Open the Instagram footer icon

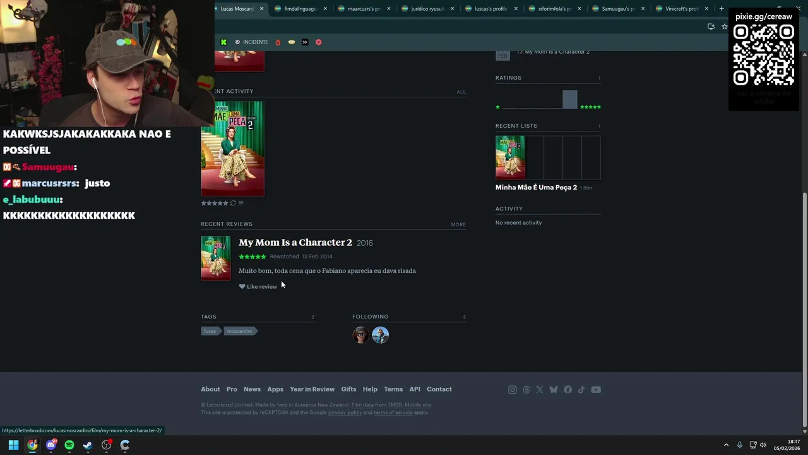pos(513,390)
